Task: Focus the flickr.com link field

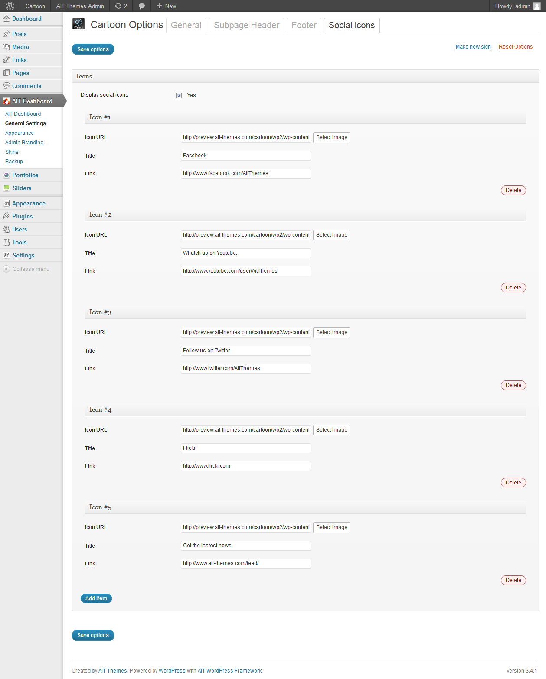Action: pos(246,466)
